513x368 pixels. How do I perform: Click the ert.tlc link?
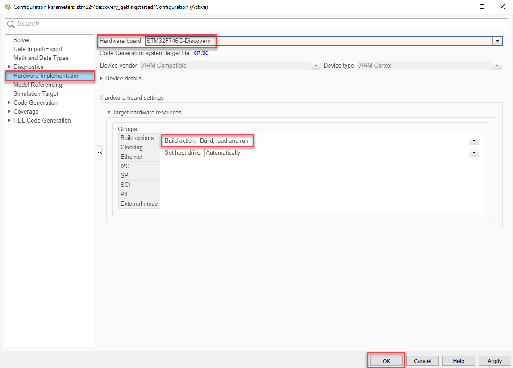click(x=200, y=53)
